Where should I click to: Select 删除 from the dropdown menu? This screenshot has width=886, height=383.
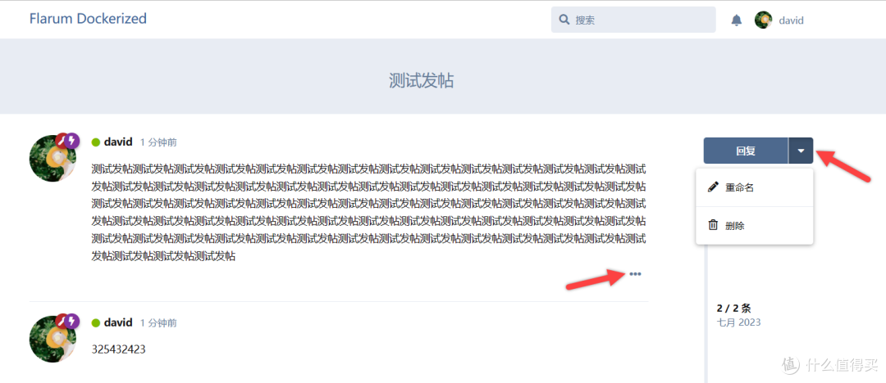pos(755,226)
